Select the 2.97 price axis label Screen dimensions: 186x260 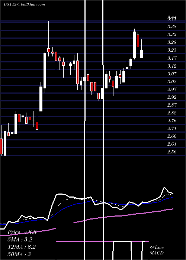click(x=172, y=90)
